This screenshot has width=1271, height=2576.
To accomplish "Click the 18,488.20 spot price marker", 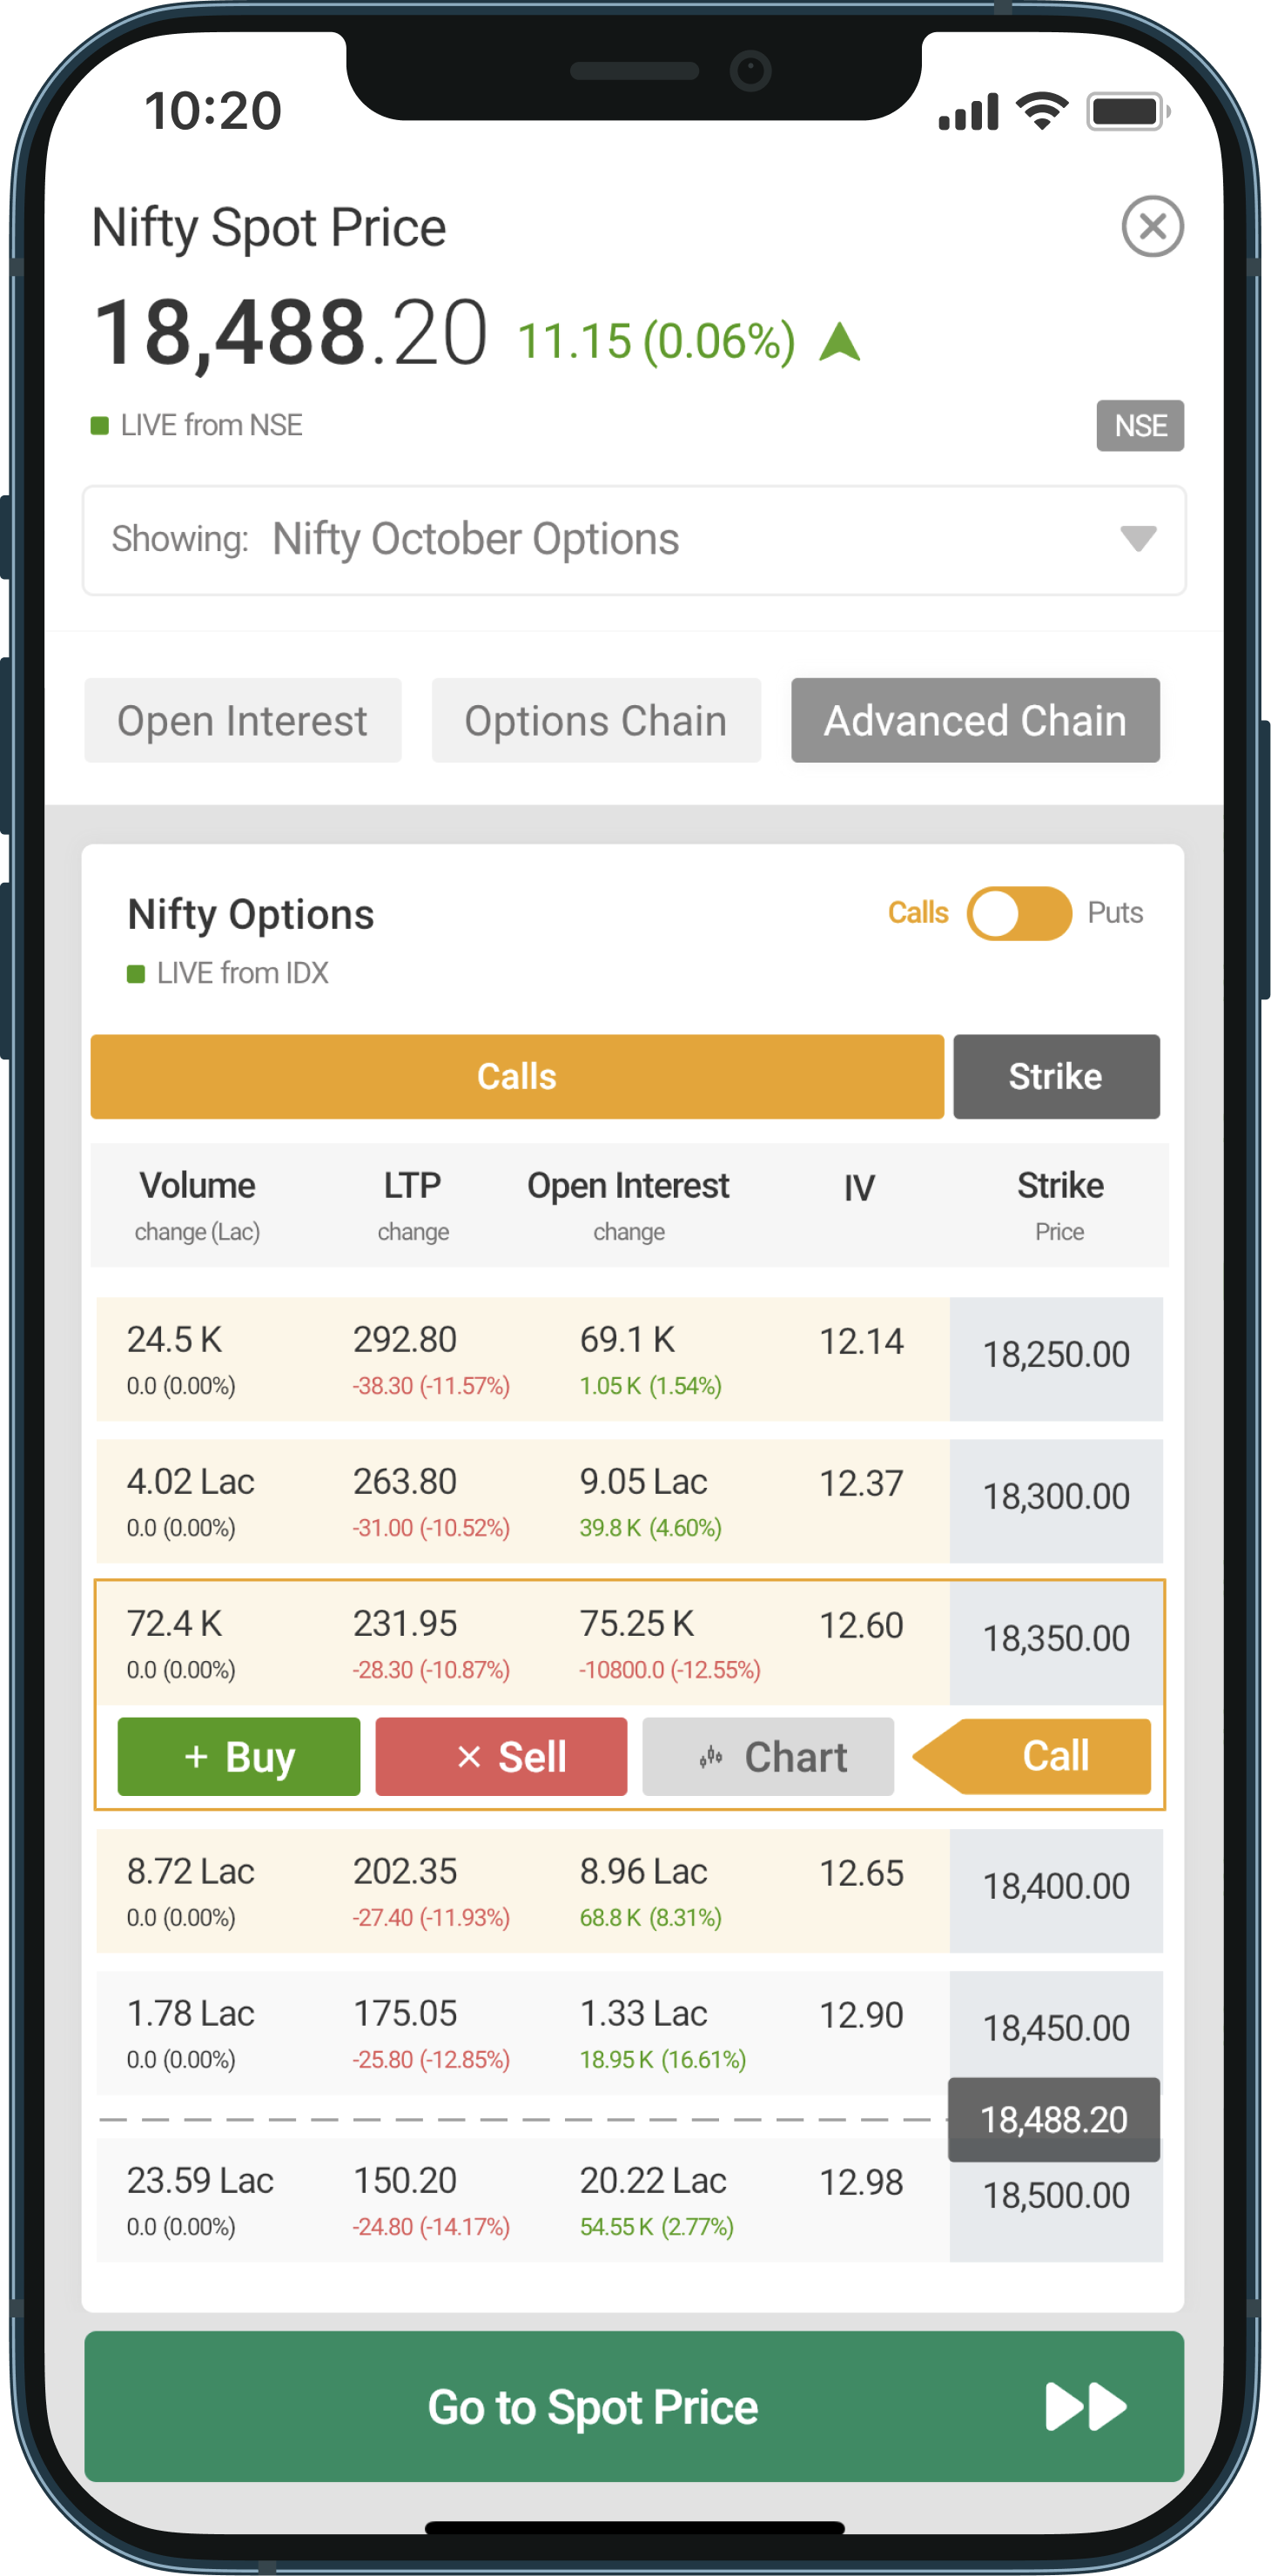I will (1054, 2119).
